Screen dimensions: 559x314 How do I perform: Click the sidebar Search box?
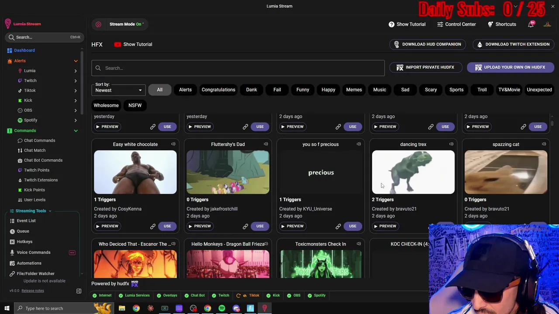coord(44,37)
